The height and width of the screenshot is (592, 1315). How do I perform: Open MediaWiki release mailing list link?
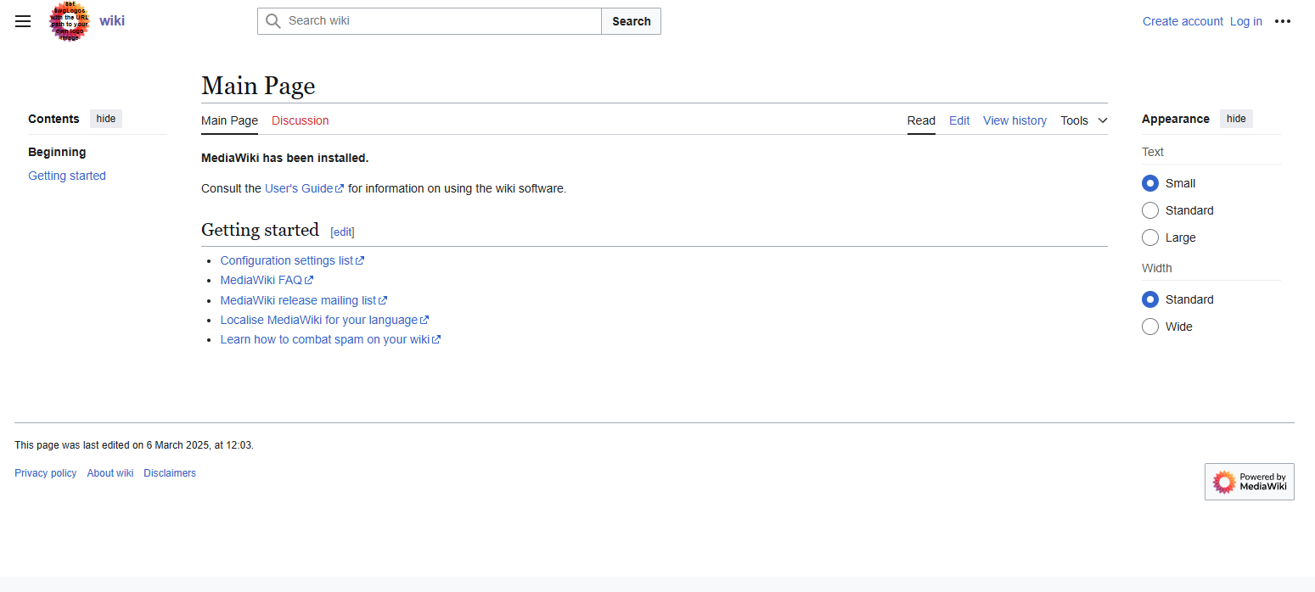click(304, 300)
